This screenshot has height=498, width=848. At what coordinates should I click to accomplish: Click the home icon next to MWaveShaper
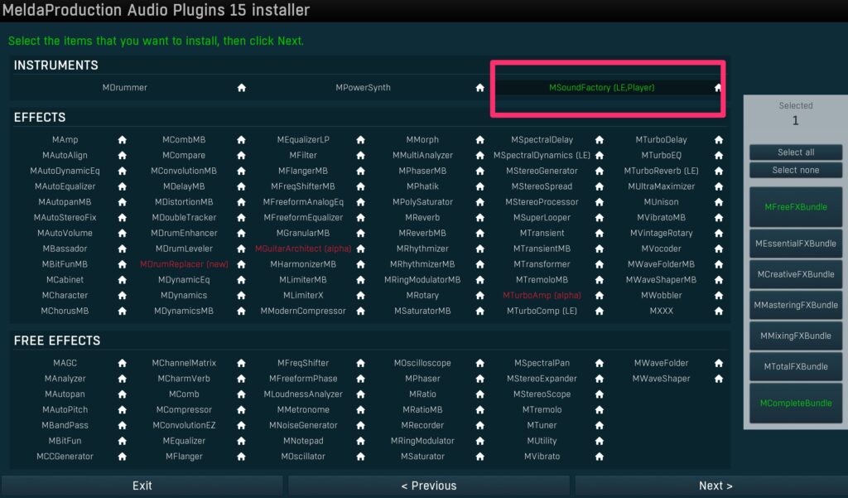click(719, 379)
